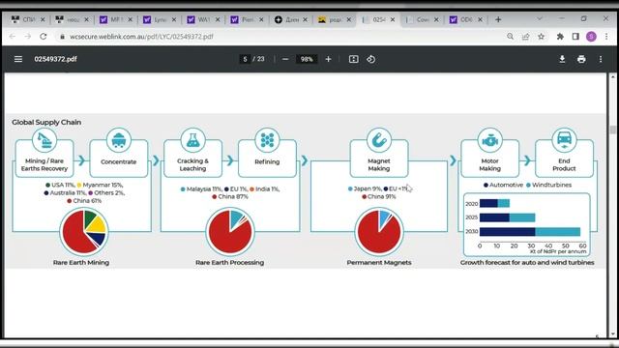This screenshot has width=619, height=348.
Task: Open Chrome three-dot menu
Action: pyautogui.click(x=606, y=37)
